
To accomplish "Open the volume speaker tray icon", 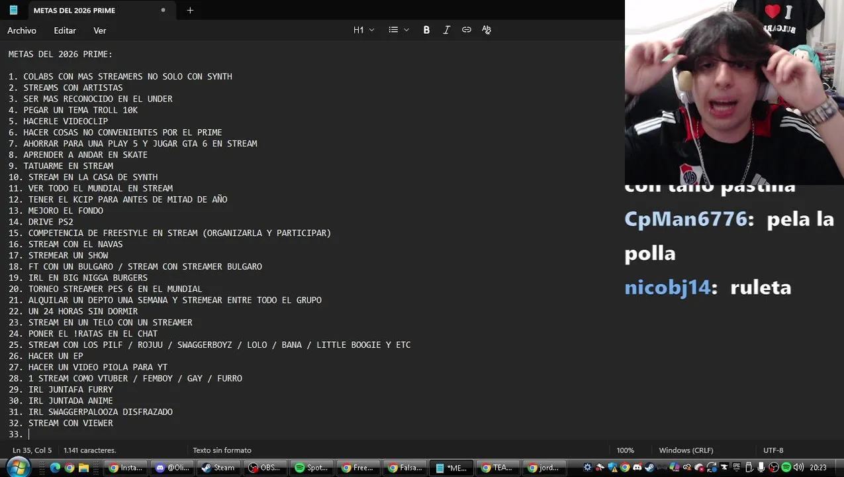I will point(798,467).
